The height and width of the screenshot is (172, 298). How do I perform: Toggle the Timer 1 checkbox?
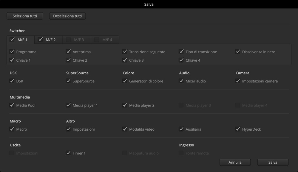pyautogui.click(x=68, y=153)
